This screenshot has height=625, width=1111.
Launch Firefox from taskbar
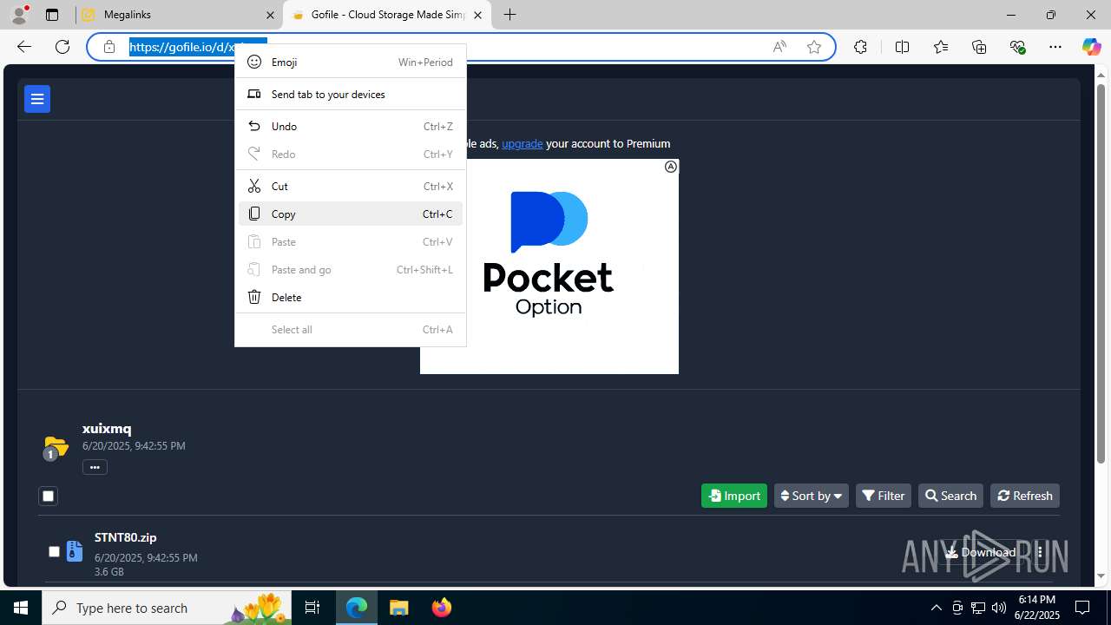coord(442,608)
